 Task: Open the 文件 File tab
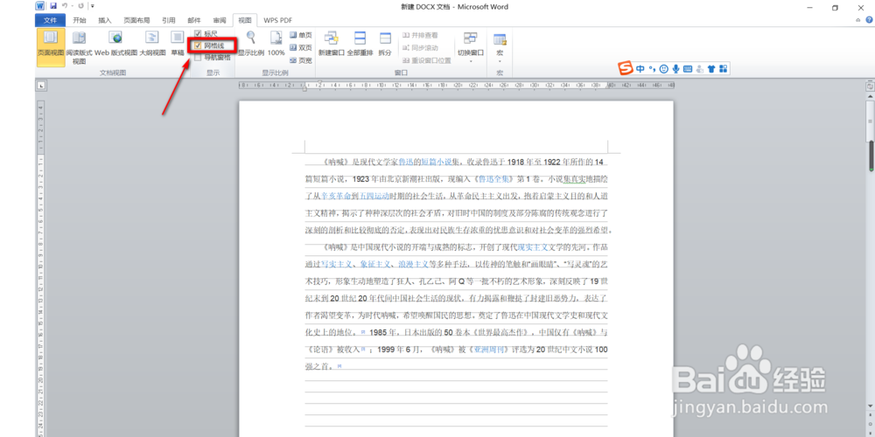[x=51, y=20]
